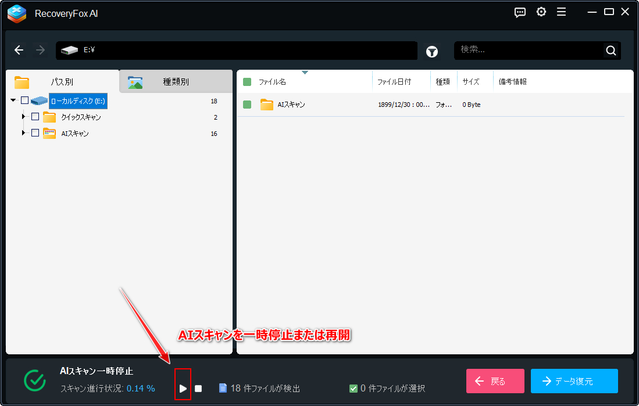Image resolution: width=639 pixels, height=406 pixels.
Task: Click the RecoveryFox AI logo
Action: 17,14
